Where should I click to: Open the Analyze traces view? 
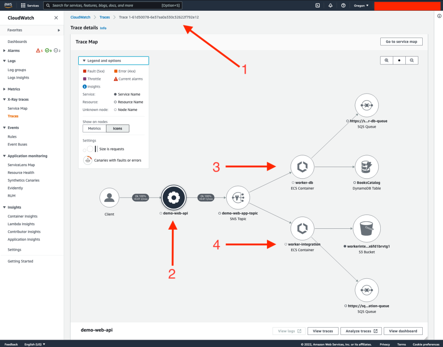click(361, 331)
